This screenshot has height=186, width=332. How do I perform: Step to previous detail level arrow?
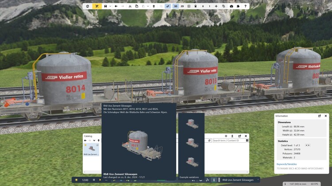(306, 145)
